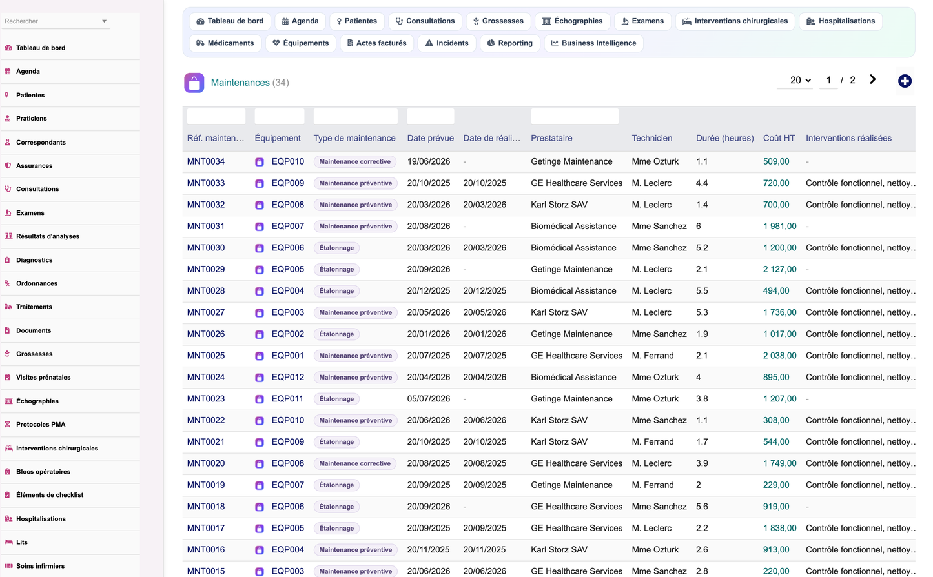The image size is (933, 577).
Task: Open maintenance record MNT0034
Action: pyautogui.click(x=206, y=161)
